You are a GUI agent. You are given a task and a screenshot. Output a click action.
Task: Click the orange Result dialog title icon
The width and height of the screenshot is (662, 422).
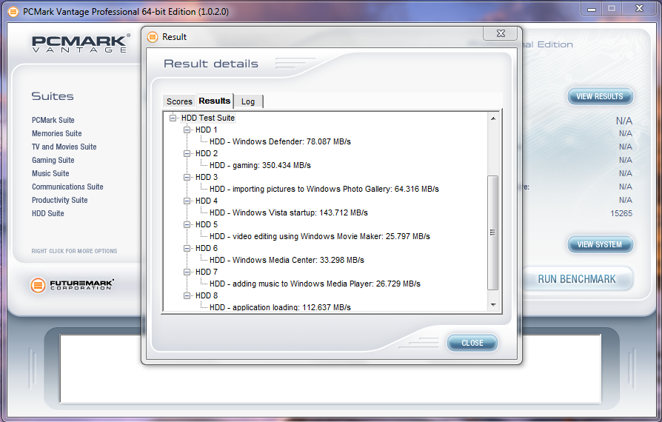(153, 37)
